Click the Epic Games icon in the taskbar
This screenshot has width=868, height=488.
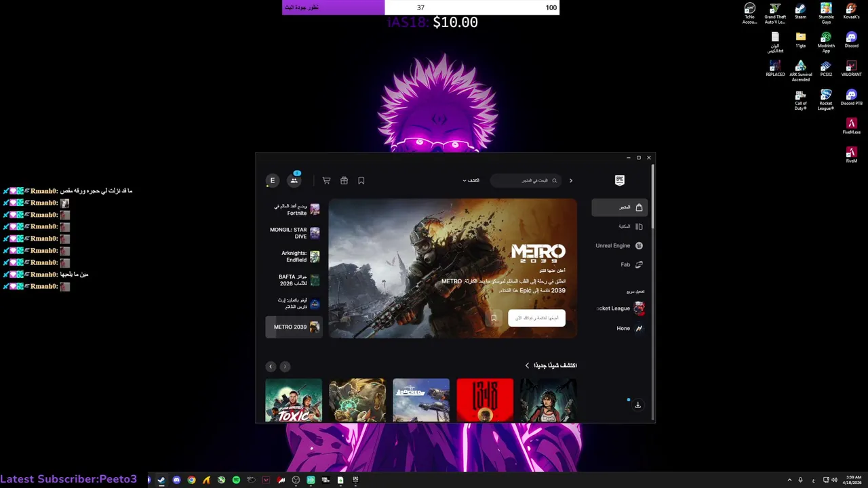(355, 480)
